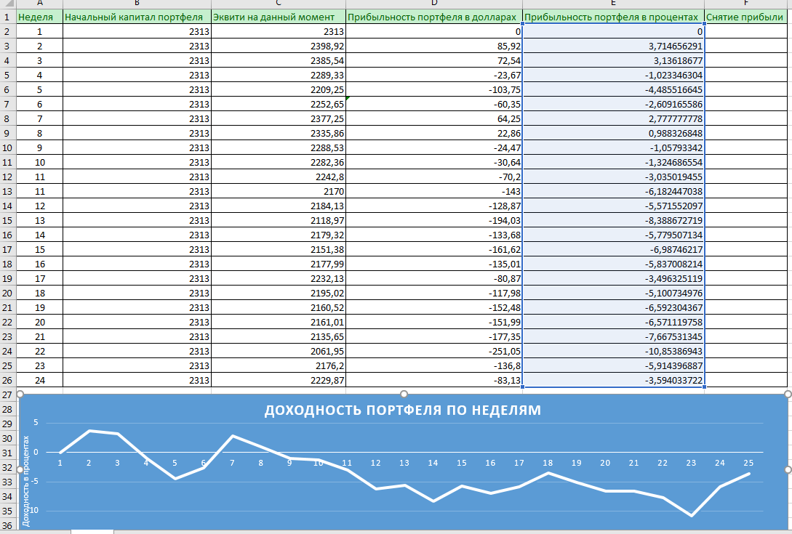Select the "Начальный капитал портфеля" header cell
This screenshot has width=792, height=534.
137,17
